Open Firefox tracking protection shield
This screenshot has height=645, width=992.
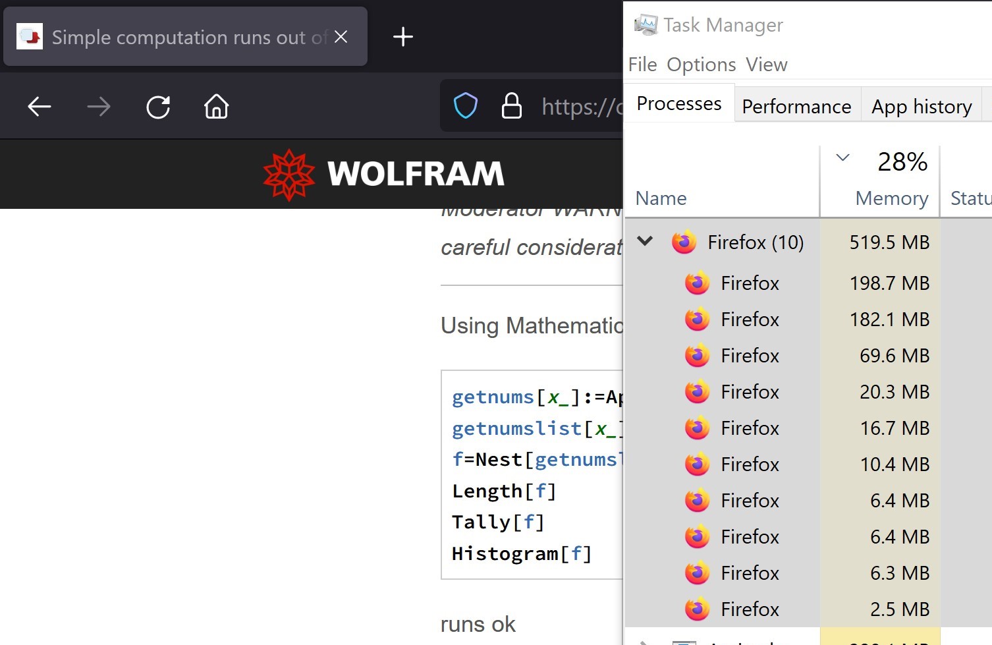466,106
